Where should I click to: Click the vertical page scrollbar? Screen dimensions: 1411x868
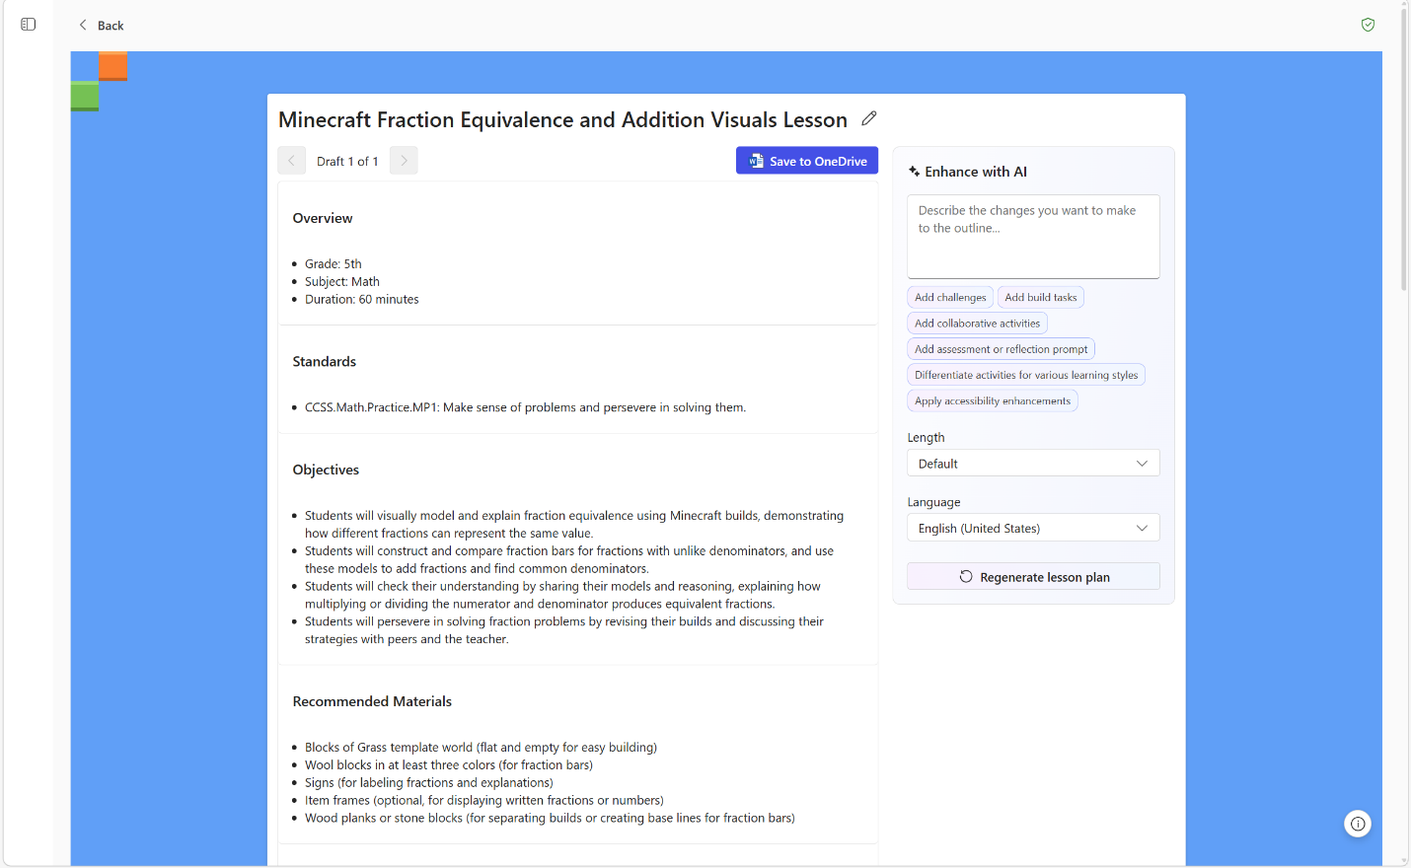click(1404, 148)
